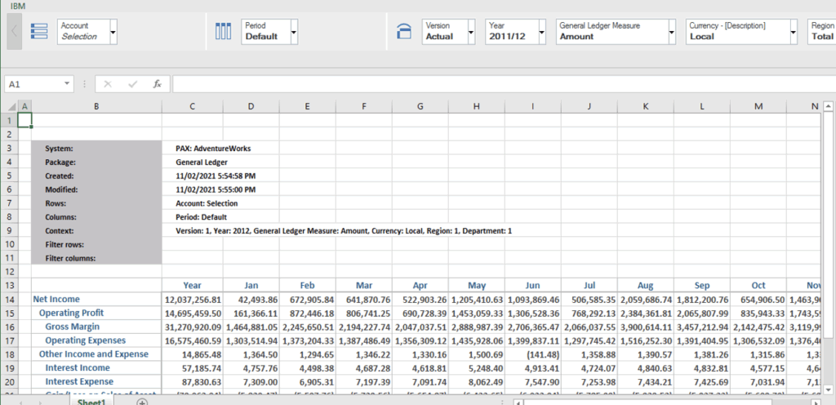Click the Columns icon beside Period
This screenshot has height=405, width=836.
coord(224,32)
